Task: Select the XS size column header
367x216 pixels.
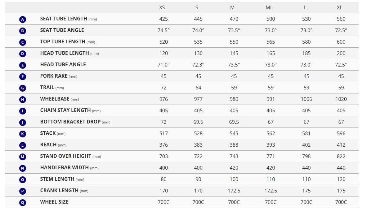Action: click(x=162, y=7)
